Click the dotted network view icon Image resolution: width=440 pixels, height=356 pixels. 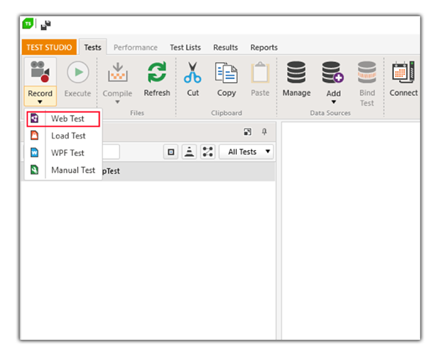click(x=208, y=152)
